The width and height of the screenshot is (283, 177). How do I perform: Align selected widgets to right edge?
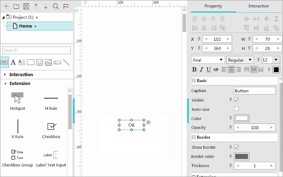point(213,28)
